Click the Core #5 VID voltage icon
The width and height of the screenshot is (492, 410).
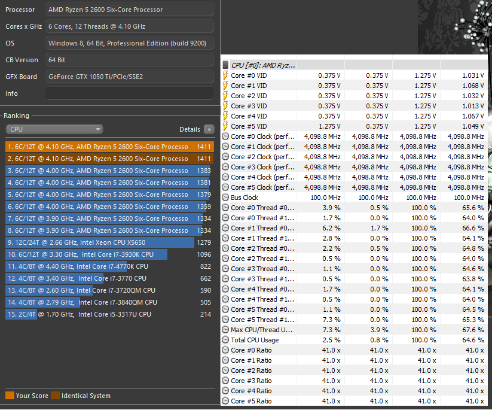coord(225,126)
